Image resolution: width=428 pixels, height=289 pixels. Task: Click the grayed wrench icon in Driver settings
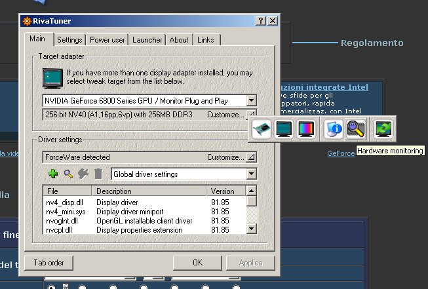[83, 174]
